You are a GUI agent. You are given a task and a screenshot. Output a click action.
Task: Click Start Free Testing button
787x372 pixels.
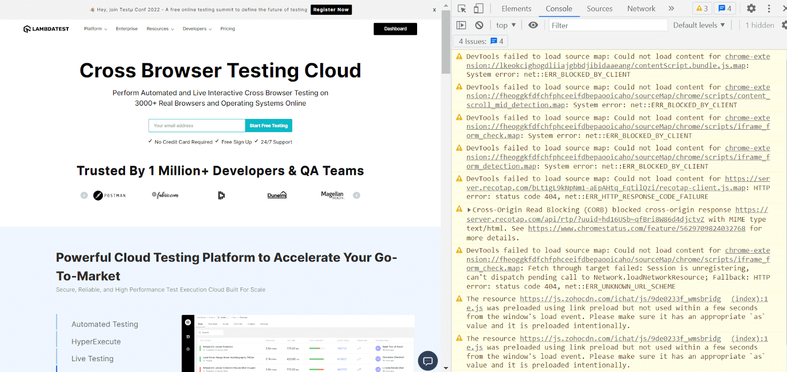(269, 126)
